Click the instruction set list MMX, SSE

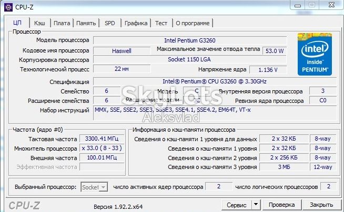(x=215, y=113)
